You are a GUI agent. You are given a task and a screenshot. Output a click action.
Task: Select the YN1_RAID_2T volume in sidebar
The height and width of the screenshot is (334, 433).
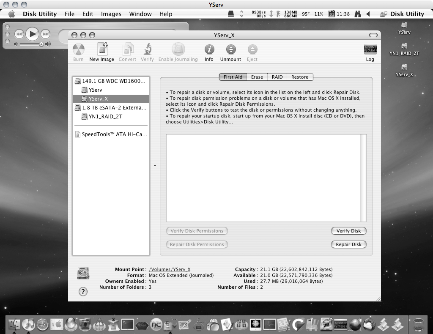(111, 117)
